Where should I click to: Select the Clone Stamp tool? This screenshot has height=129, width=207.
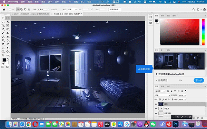[x=8, y=33]
